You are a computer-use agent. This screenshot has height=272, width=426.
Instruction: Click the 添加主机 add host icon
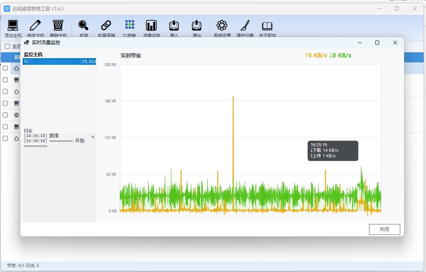click(x=13, y=25)
